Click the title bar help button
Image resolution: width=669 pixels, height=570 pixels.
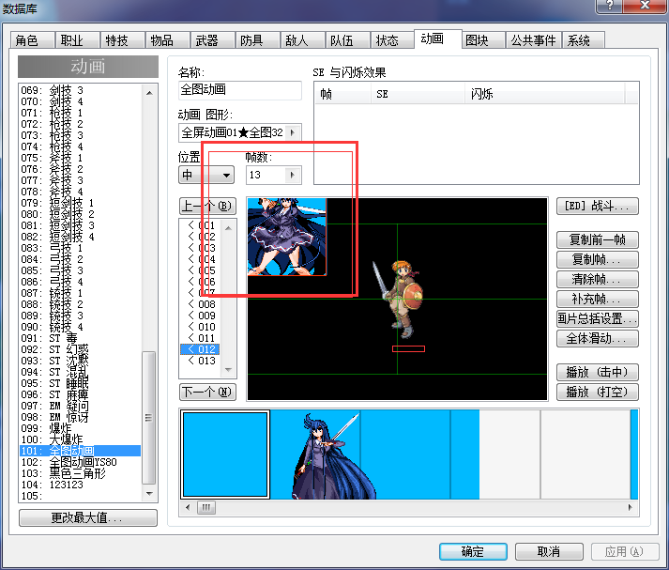point(609,6)
